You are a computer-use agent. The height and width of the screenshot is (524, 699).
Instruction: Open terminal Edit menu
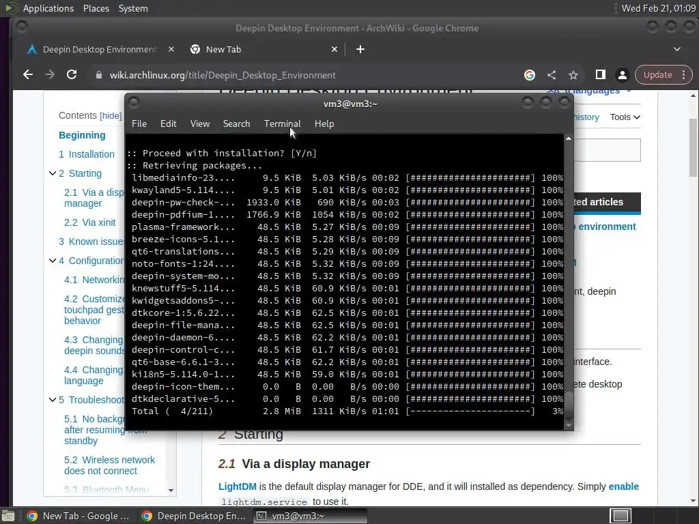click(168, 124)
